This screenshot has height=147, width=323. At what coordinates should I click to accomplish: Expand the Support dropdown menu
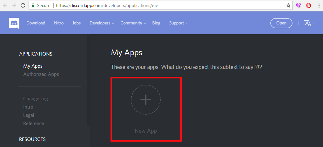[x=178, y=23]
